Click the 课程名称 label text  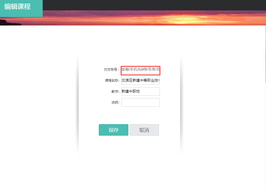(112, 81)
